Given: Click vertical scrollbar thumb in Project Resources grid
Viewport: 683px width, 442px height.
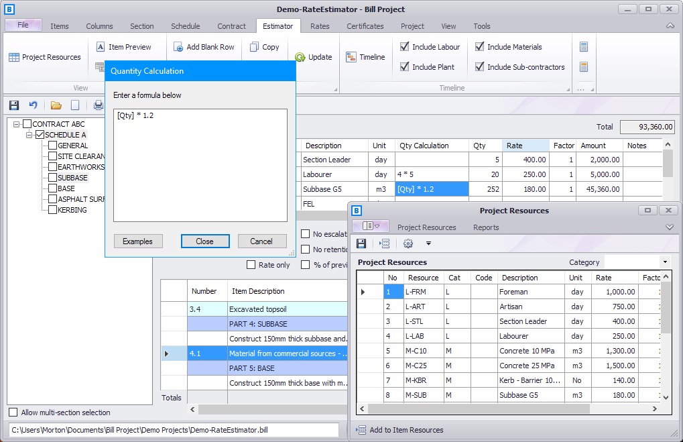Looking at the screenshot, I should click(666, 307).
